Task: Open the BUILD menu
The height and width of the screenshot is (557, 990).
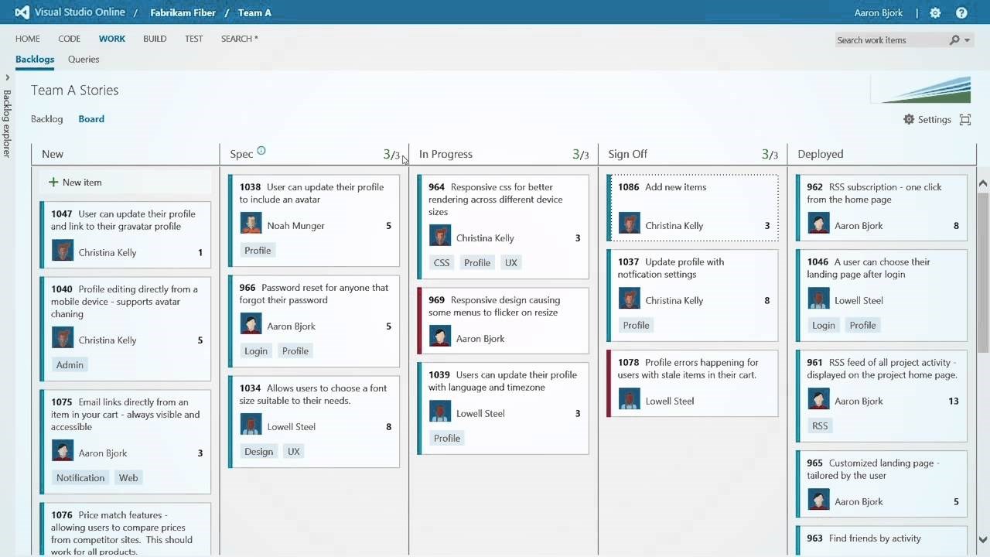Action: click(x=155, y=39)
